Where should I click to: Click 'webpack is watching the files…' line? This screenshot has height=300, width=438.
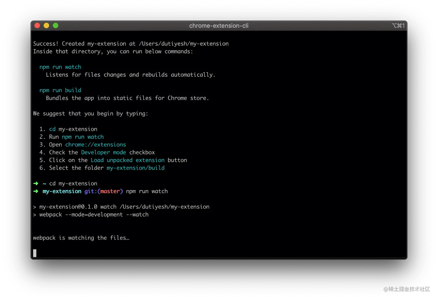click(81, 238)
